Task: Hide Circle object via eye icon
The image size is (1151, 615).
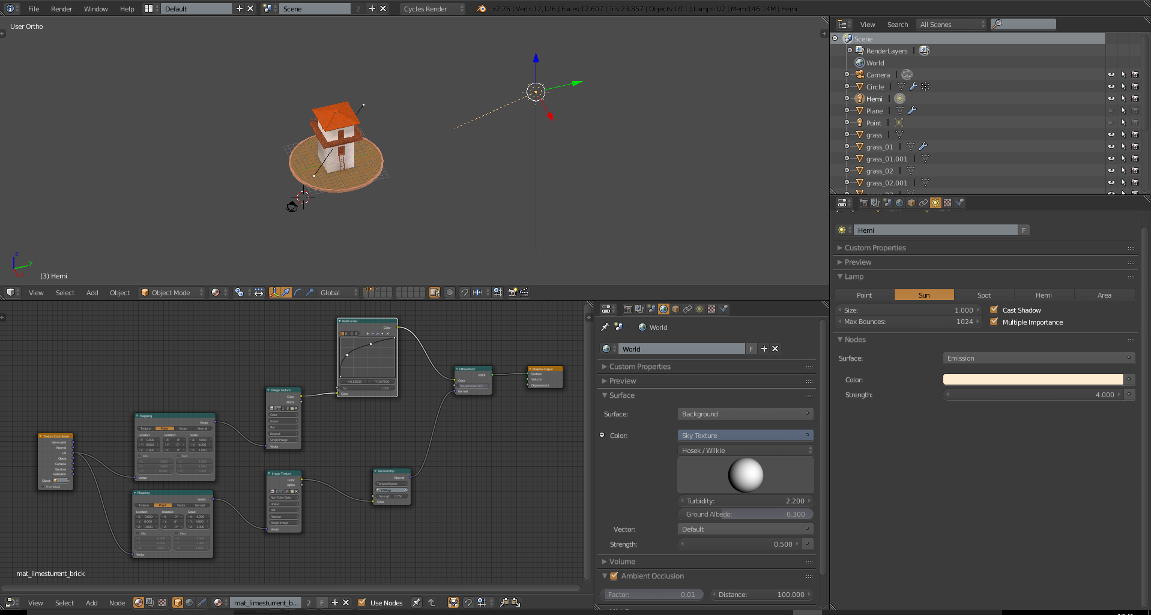Action: pos(1111,86)
